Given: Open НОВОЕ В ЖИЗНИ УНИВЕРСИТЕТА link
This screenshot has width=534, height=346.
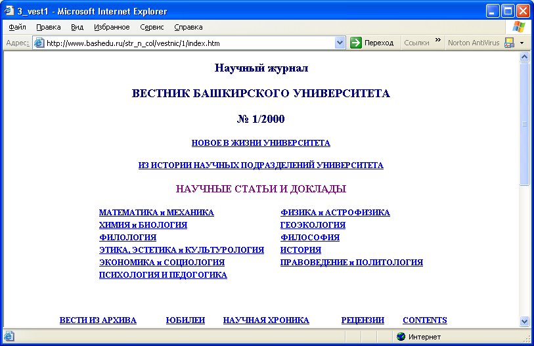Looking at the screenshot, I should (261, 143).
